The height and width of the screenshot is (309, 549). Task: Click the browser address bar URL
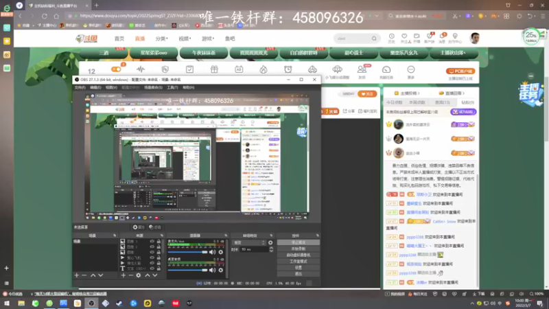pos(140,16)
